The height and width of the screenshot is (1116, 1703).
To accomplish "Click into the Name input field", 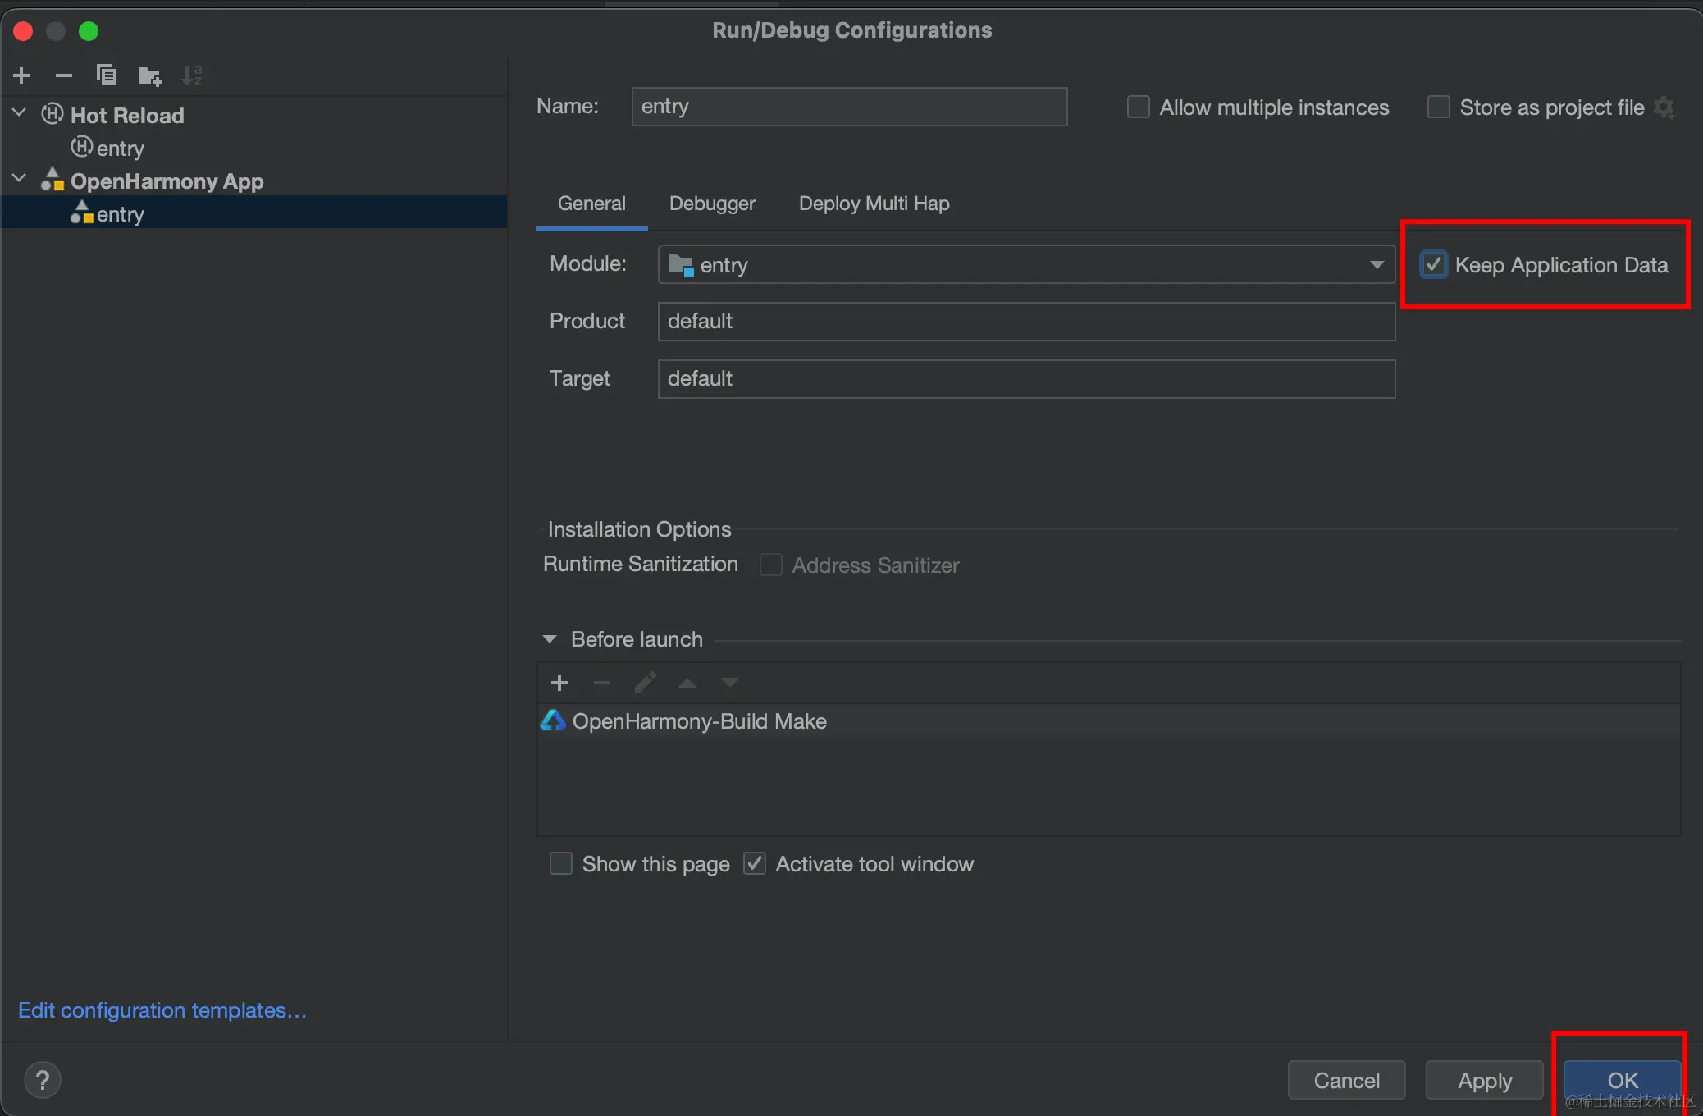I will coord(849,107).
